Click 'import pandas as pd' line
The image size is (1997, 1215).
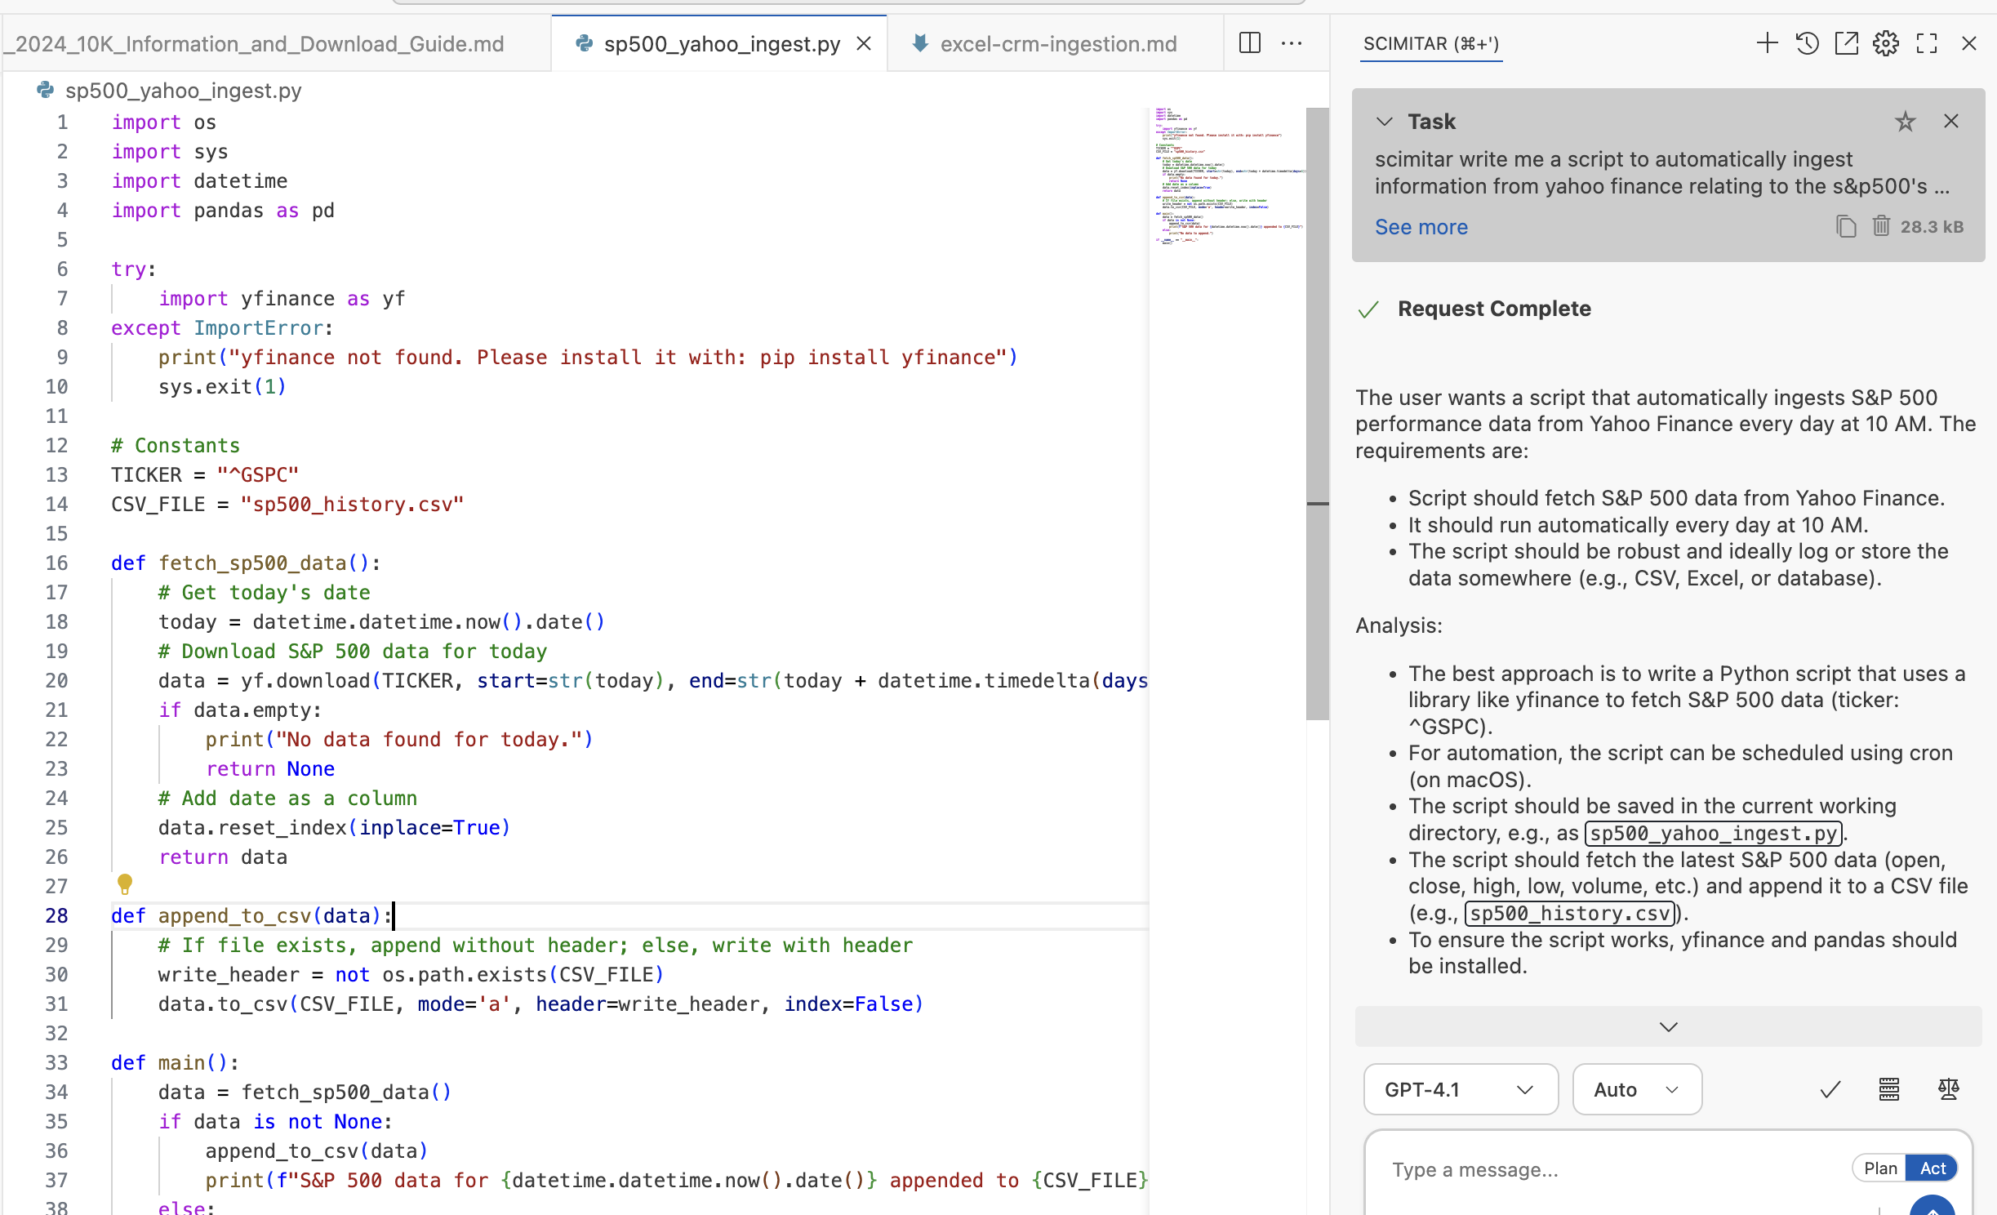pyautogui.click(x=223, y=210)
